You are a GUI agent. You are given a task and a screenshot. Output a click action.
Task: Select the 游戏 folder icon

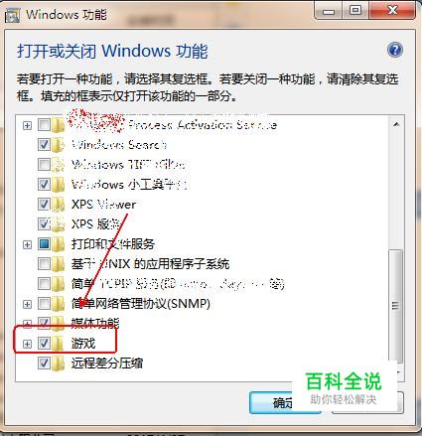(59, 344)
